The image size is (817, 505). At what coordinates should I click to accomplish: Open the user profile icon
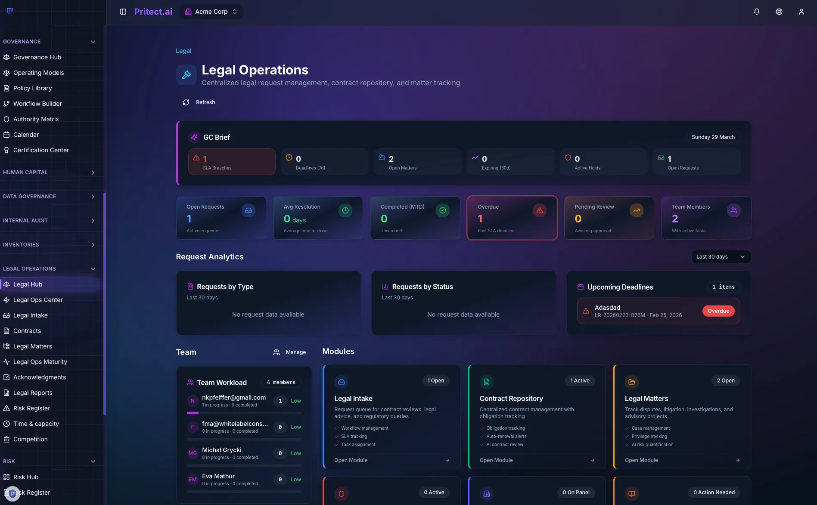point(801,12)
